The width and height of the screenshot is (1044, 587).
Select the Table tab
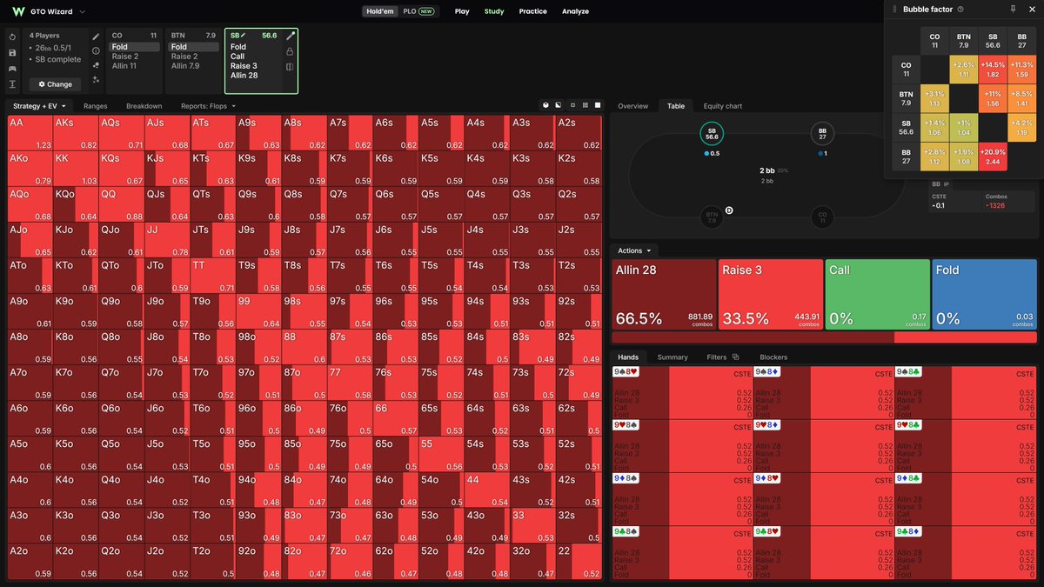click(x=676, y=106)
